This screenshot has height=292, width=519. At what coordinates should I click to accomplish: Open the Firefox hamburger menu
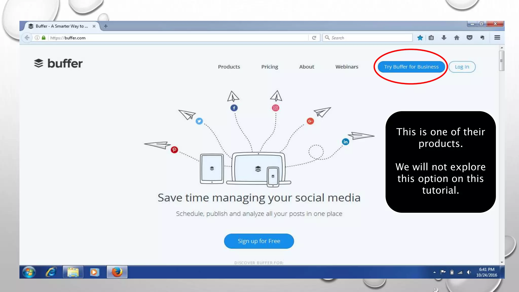coord(497,38)
